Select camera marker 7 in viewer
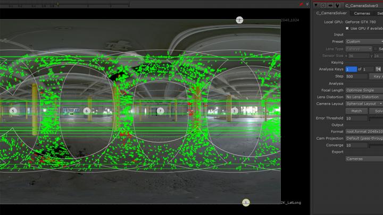 (160, 111)
